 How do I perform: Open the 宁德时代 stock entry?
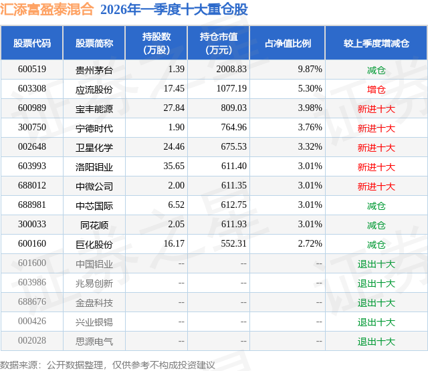pos(94,128)
